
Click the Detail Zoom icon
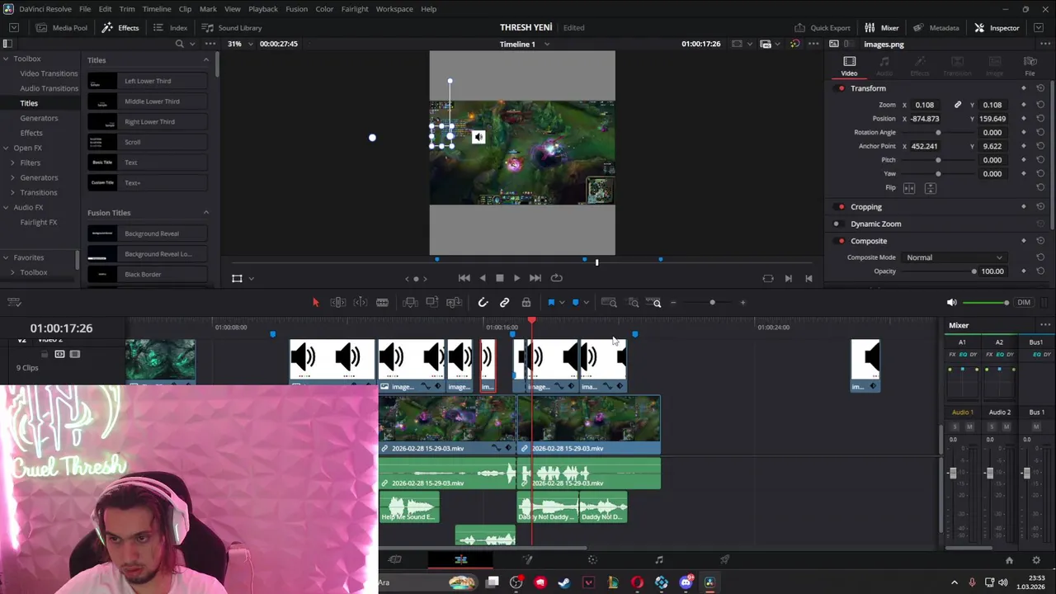634,303
